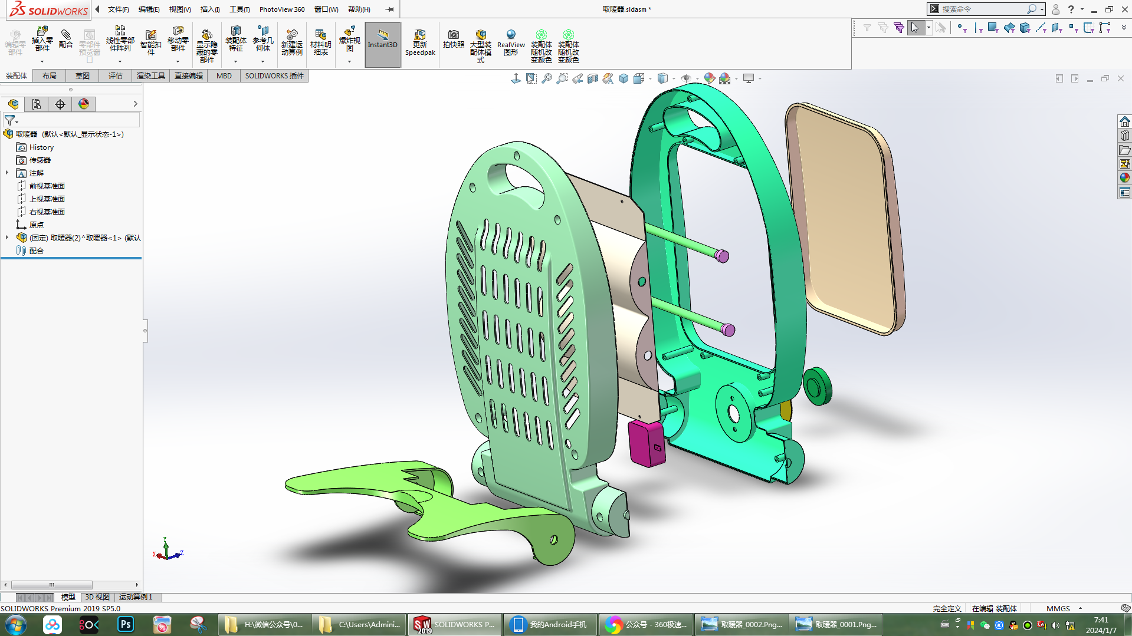Image resolution: width=1132 pixels, height=636 pixels.
Task: Toggle the Filter Faces selection filter
Action: (993, 28)
